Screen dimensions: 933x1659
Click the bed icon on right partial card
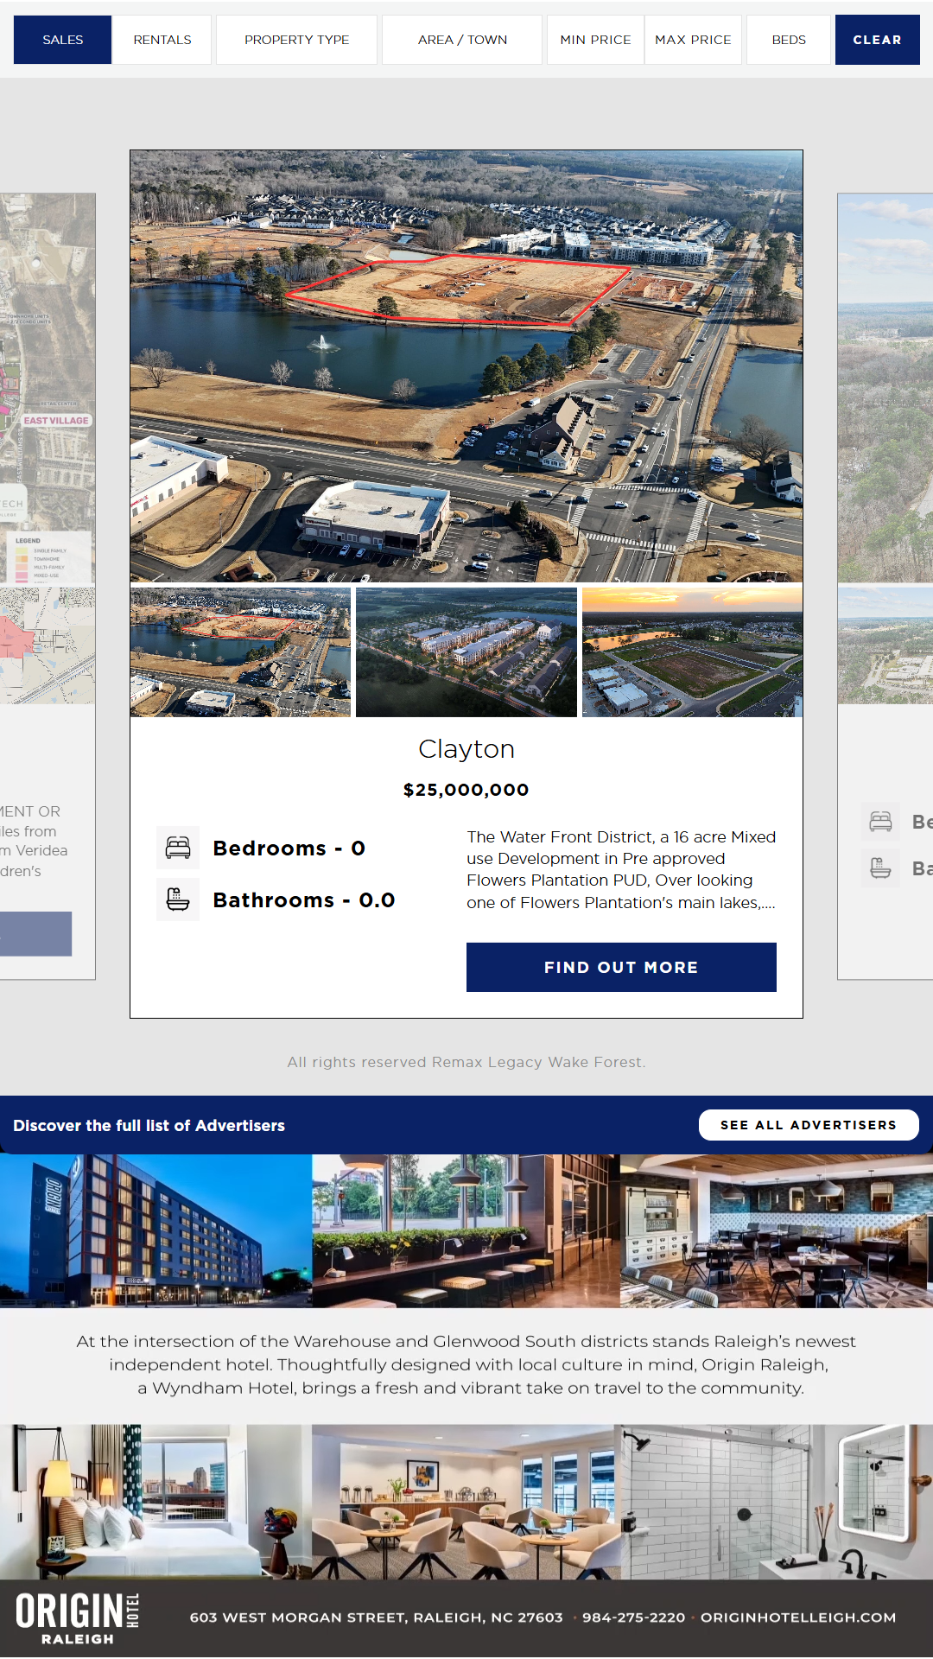point(880,822)
